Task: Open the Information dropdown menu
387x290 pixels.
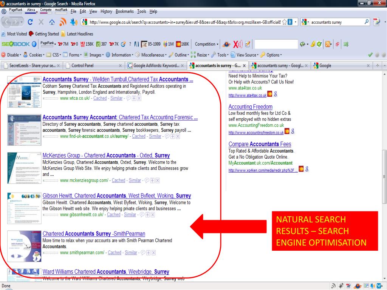Action: [x=120, y=55]
